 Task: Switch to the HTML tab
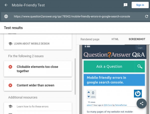[115, 39]
